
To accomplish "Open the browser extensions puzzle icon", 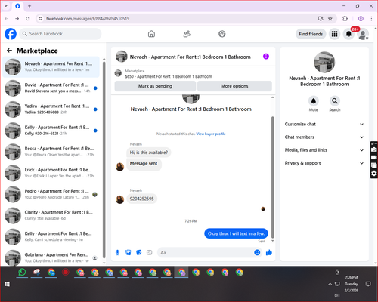I will click(x=345, y=18).
